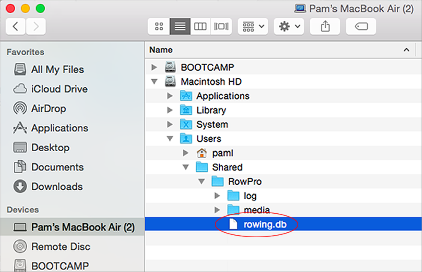Open iCloud Drive in the sidebar
The height and width of the screenshot is (272, 422).
[x=59, y=89]
